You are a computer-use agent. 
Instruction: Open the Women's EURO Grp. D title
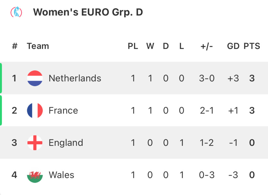[x=88, y=12]
